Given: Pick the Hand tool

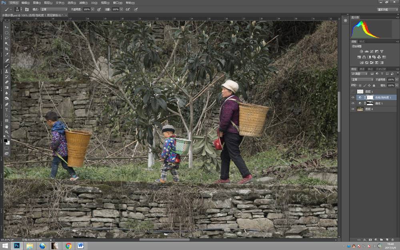Looking at the screenshot, I should pos(6,126).
